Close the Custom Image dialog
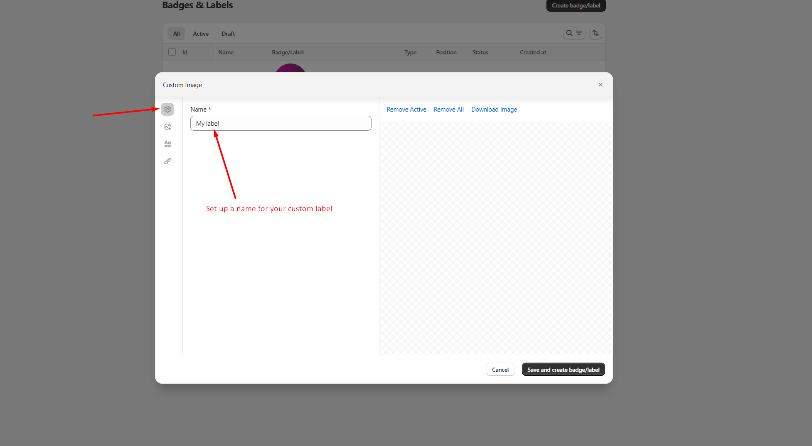This screenshot has width=812, height=446. tap(600, 85)
